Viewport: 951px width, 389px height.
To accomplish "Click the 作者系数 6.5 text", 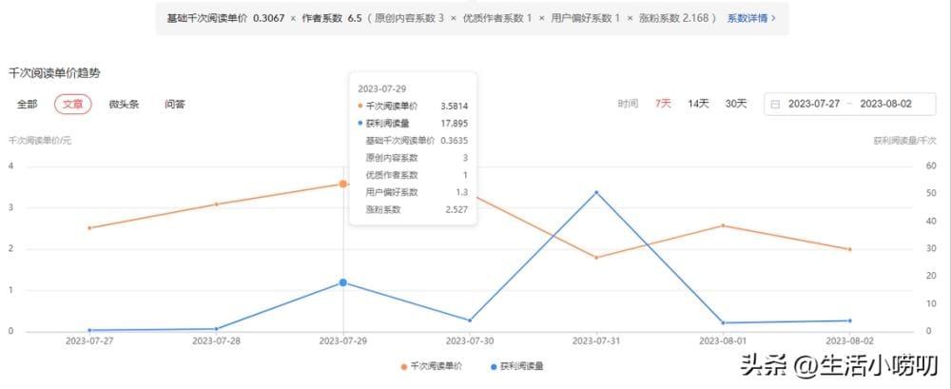I will point(331,18).
